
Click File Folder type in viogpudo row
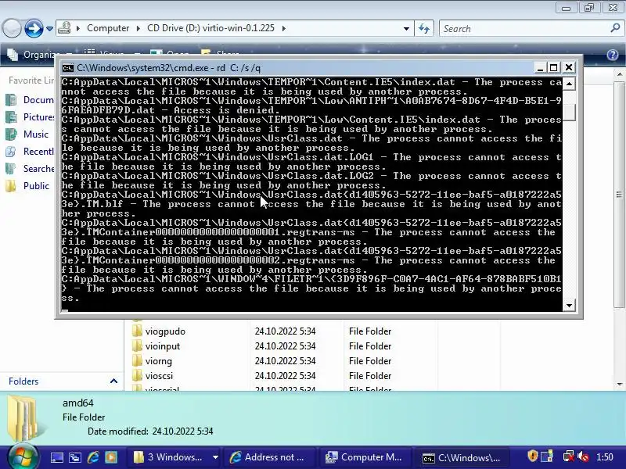click(x=369, y=331)
